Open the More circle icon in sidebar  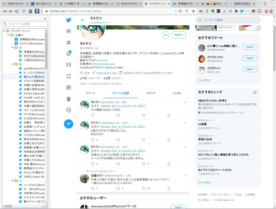pyautogui.click(x=69, y=110)
